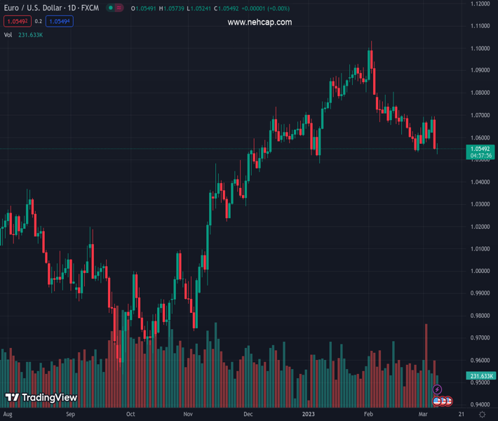The width and height of the screenshot is (498, 421).
Task: Select the Vol indicator legend label
Action: tap(8, 34)
